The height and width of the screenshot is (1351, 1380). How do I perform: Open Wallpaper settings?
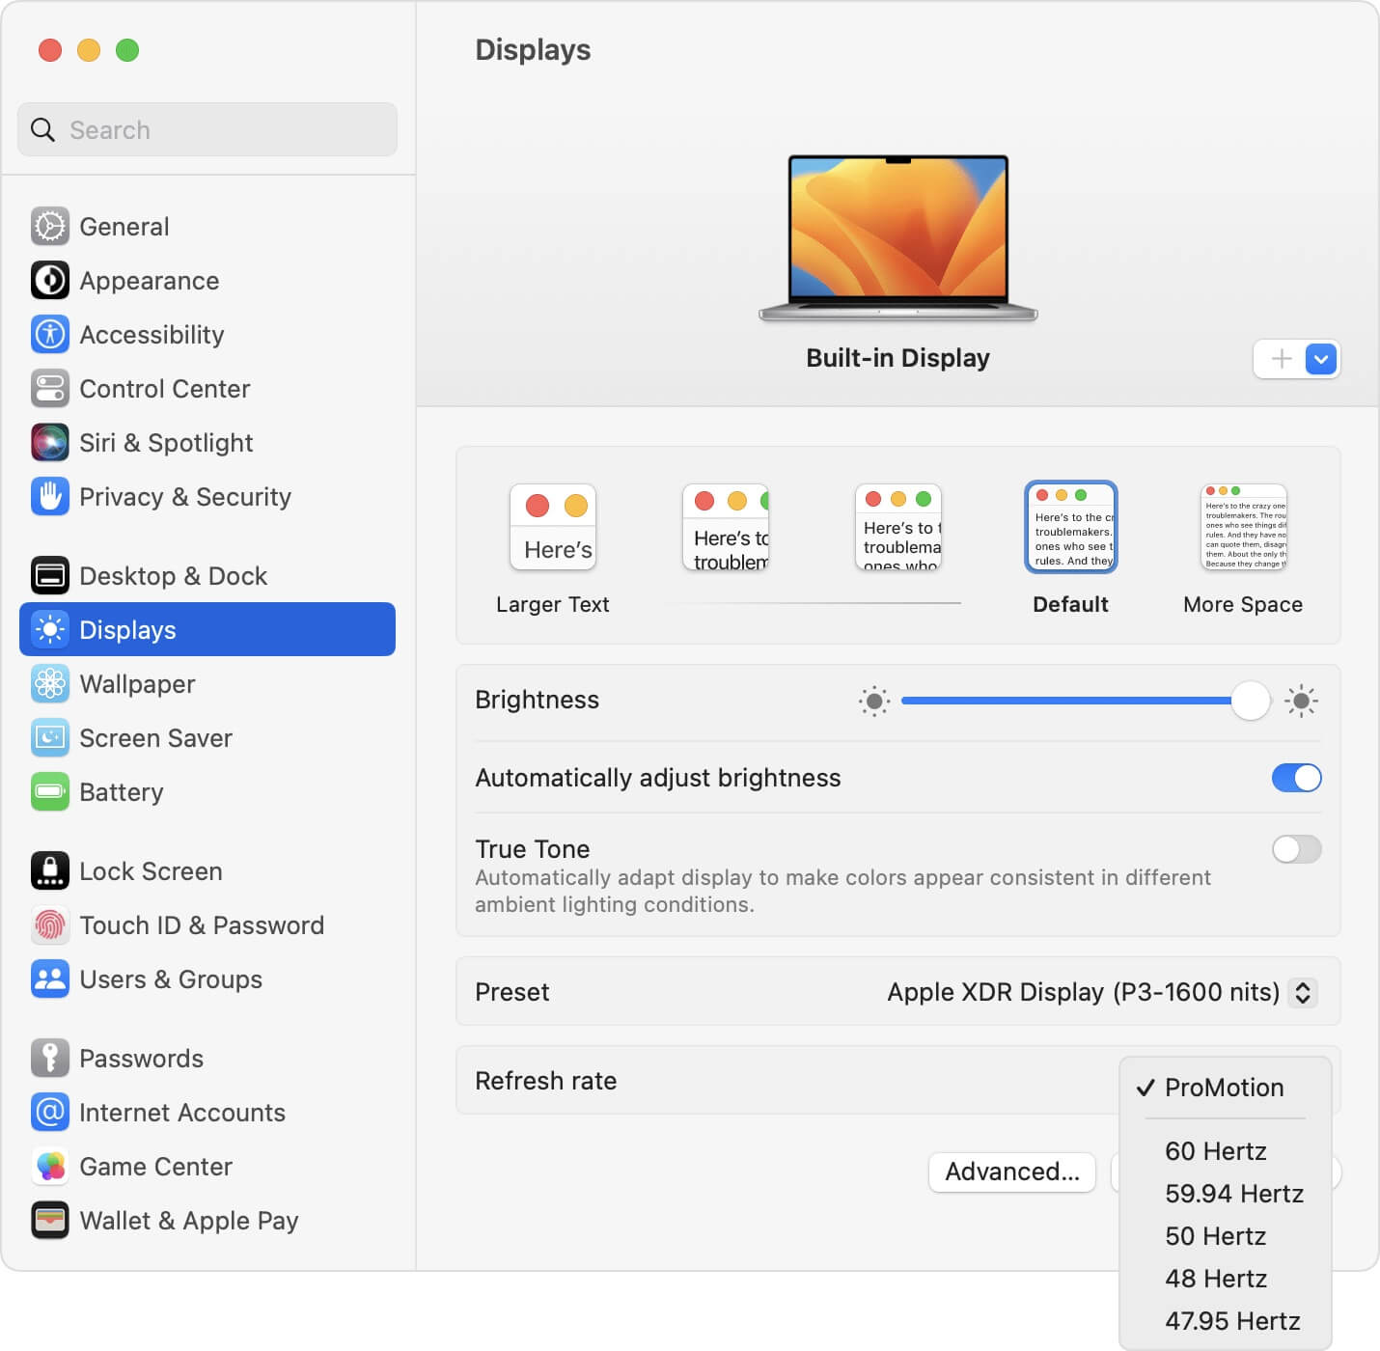coord(138,684)
